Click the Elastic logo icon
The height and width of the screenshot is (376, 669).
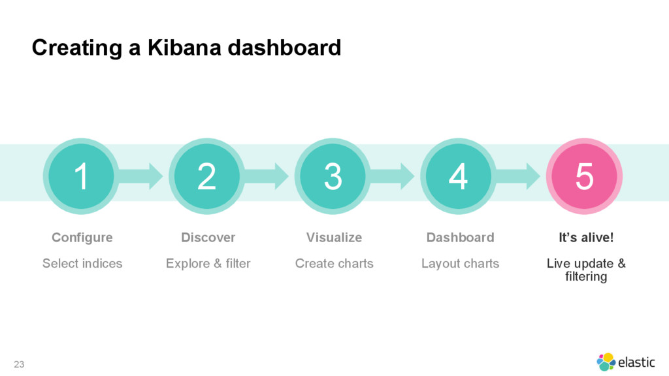606,362
